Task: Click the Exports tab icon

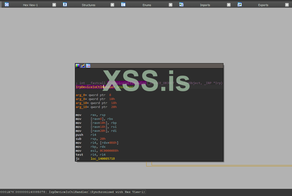Action: pos(240,5)
